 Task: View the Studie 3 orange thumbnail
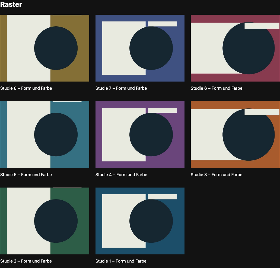(x=235, y=135)
